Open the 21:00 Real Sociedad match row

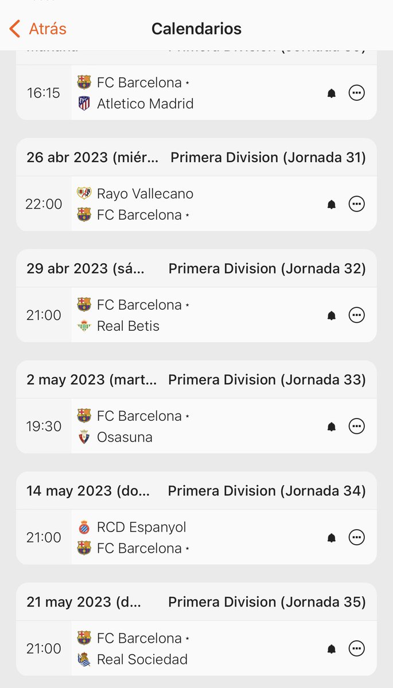click(x=196, y=648)
